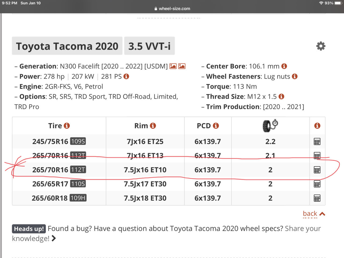
Task: Click info icon beside Center Bore
Action: pyautogui.click(x=284, y=66)
